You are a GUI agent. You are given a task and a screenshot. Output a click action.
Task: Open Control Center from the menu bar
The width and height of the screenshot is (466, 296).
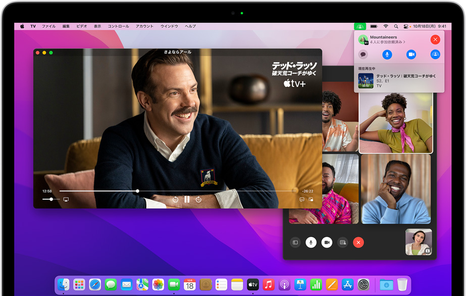(x=406, y=26)
